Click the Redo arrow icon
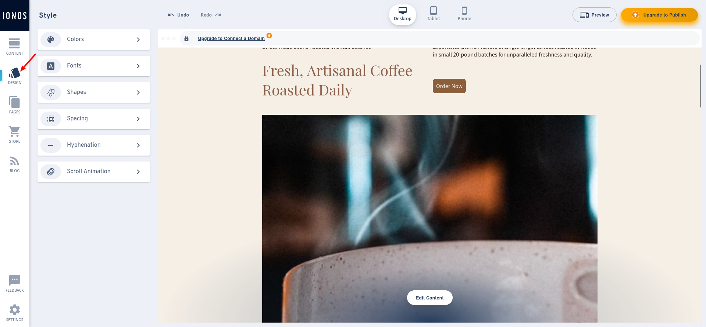 pyautogui.click(x=218, y=15)
